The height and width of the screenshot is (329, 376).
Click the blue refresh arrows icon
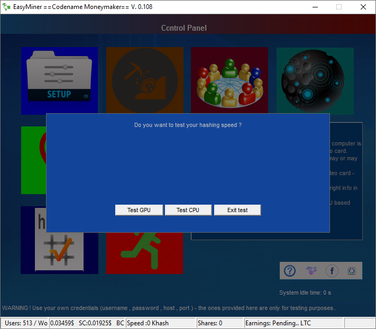tap(352, 271)
